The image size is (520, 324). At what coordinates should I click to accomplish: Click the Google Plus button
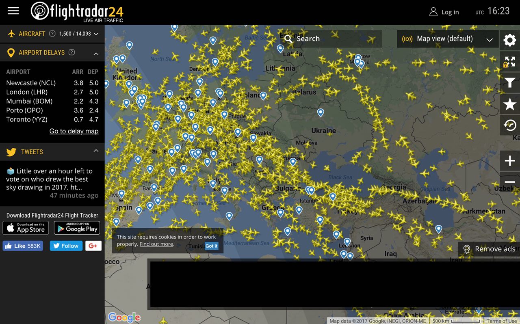pyautogui.click(x=93, y=246)
